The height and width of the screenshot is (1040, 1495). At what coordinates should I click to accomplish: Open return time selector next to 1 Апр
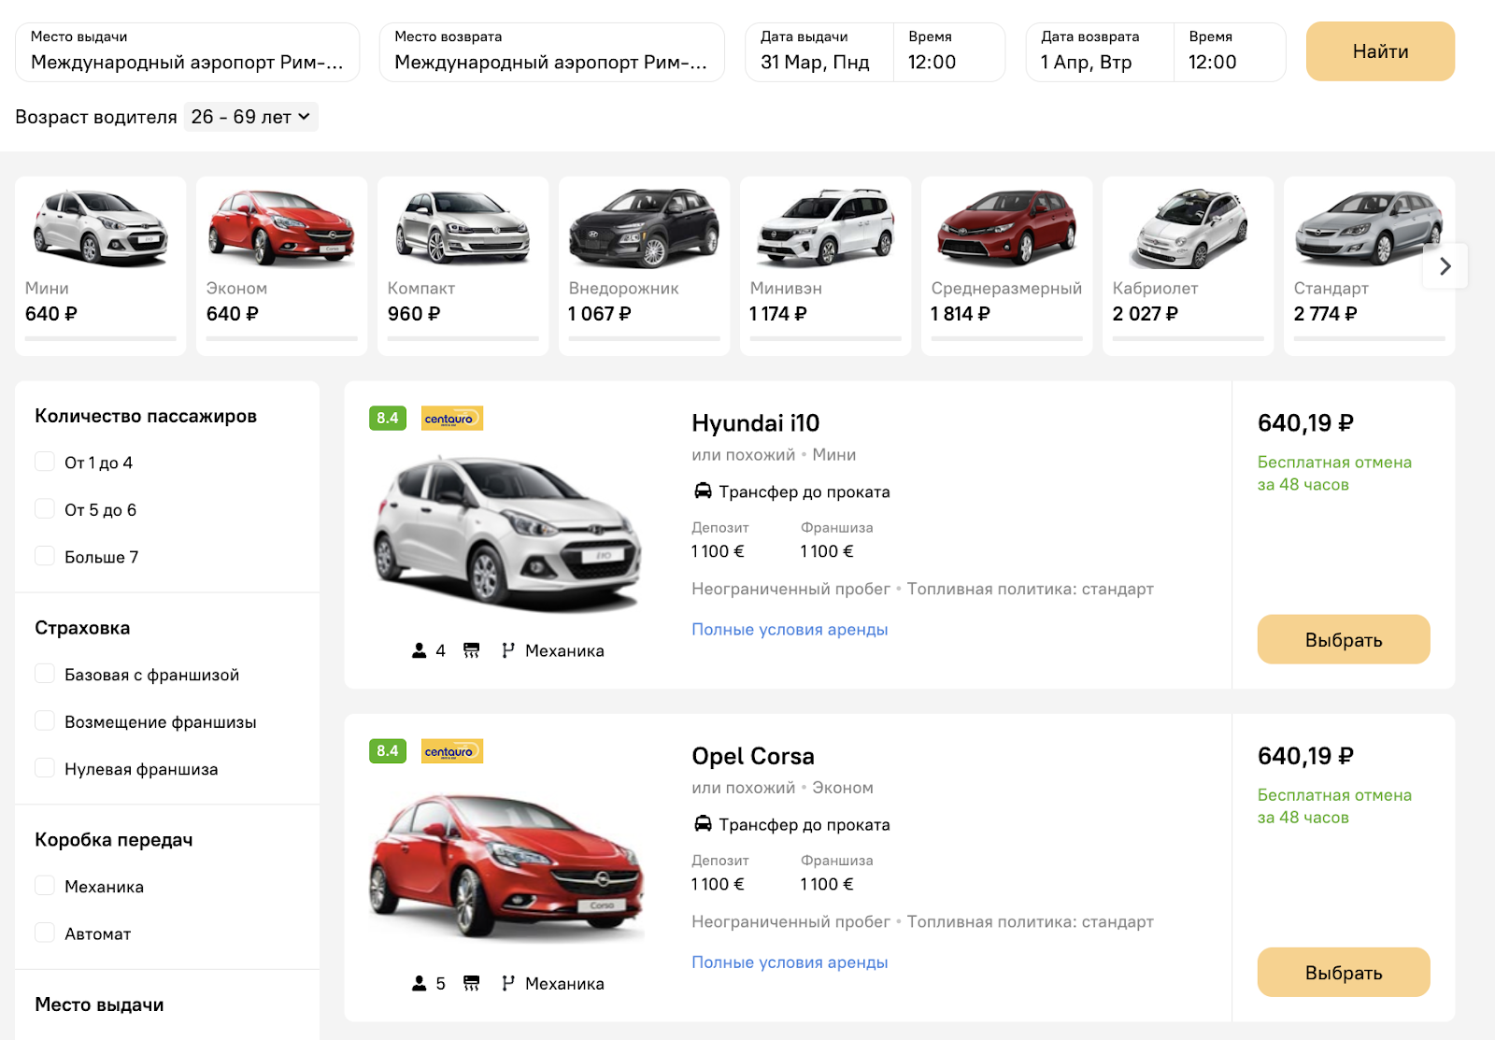tap(1230, 52)
